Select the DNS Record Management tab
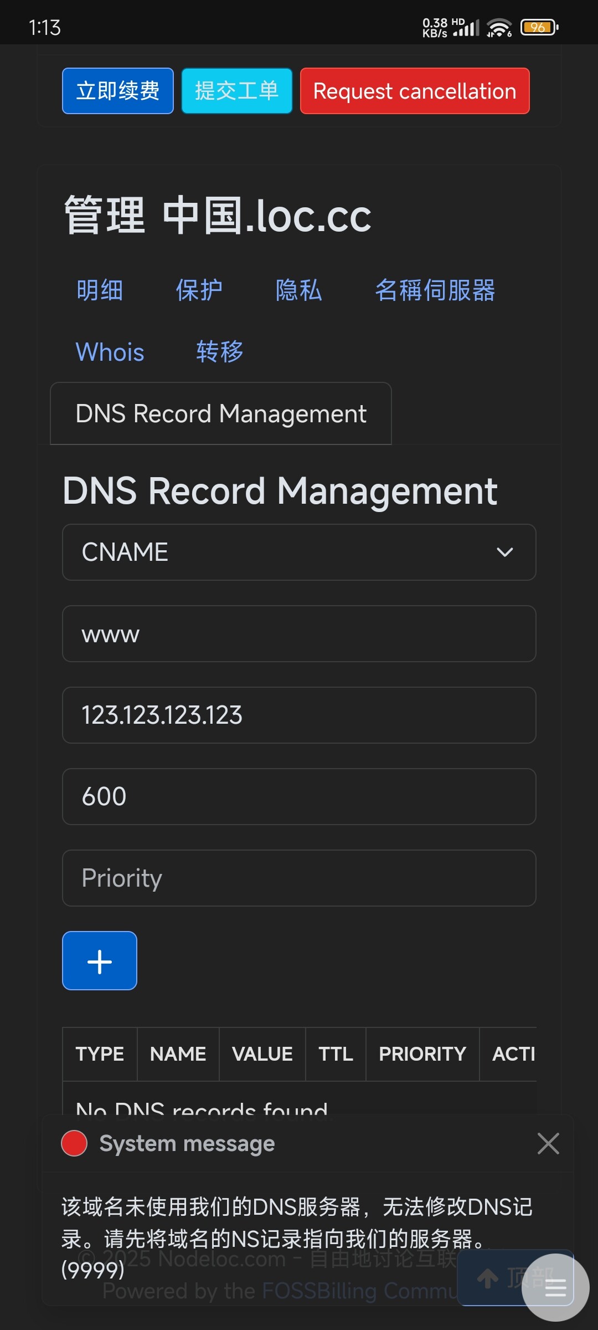This screenshot has height=1330, width=598. click(x=221, y=413)
